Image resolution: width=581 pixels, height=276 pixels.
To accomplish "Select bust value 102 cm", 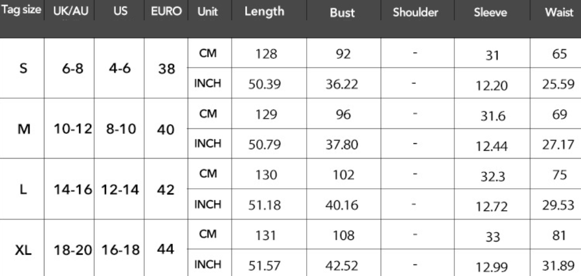I will (x=343, y=174).
